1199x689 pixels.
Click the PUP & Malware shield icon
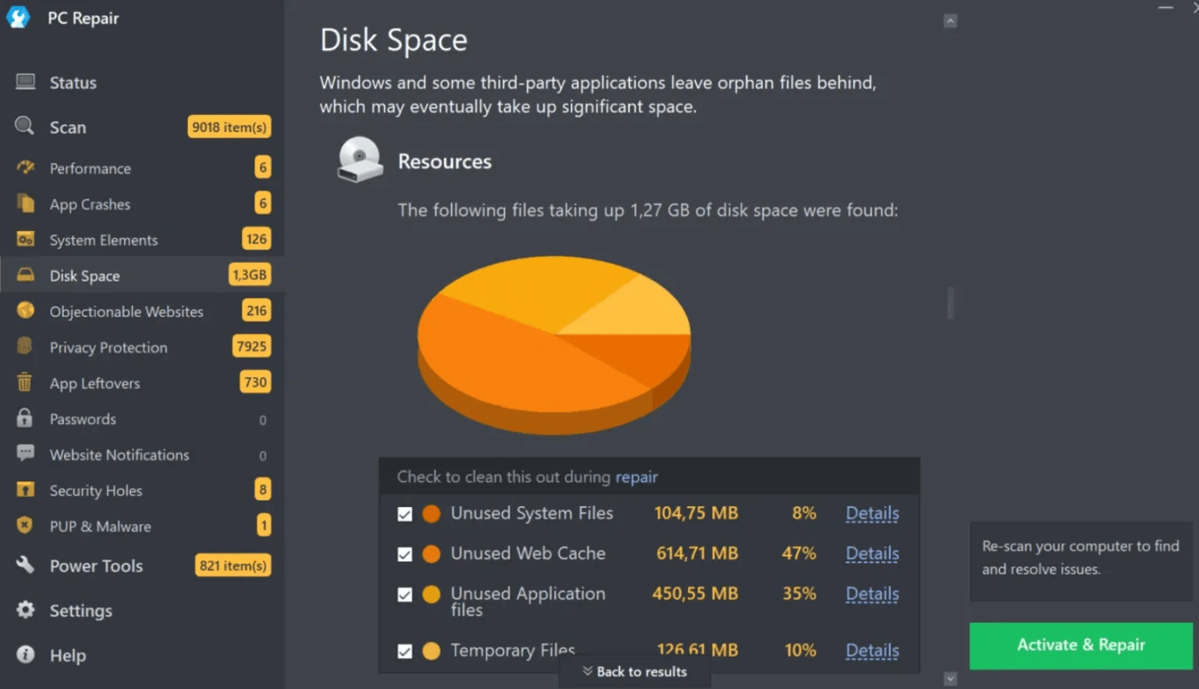pos(26,525)
